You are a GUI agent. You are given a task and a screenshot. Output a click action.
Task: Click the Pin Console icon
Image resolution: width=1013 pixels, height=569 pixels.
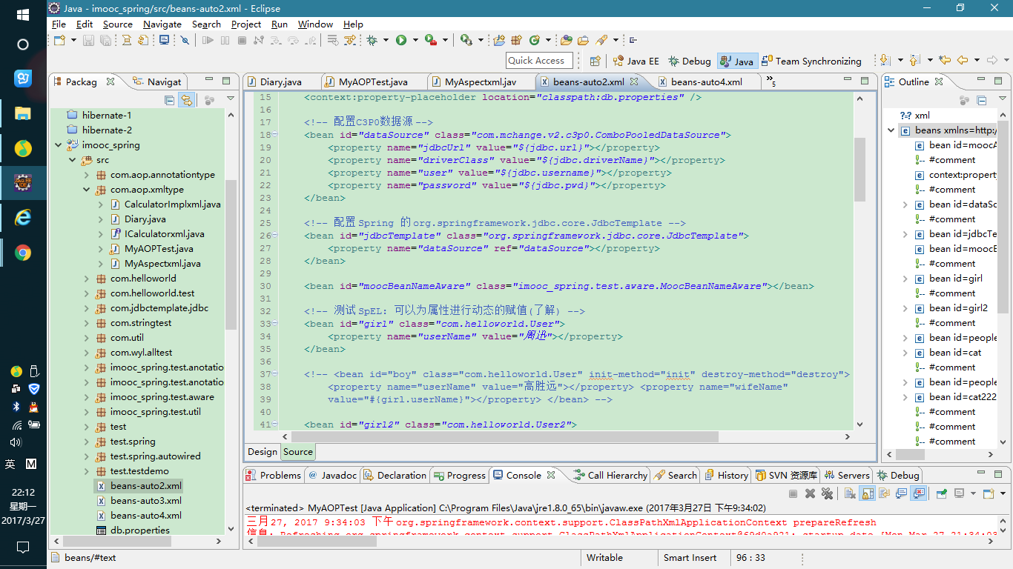click(x=942, y=493)
